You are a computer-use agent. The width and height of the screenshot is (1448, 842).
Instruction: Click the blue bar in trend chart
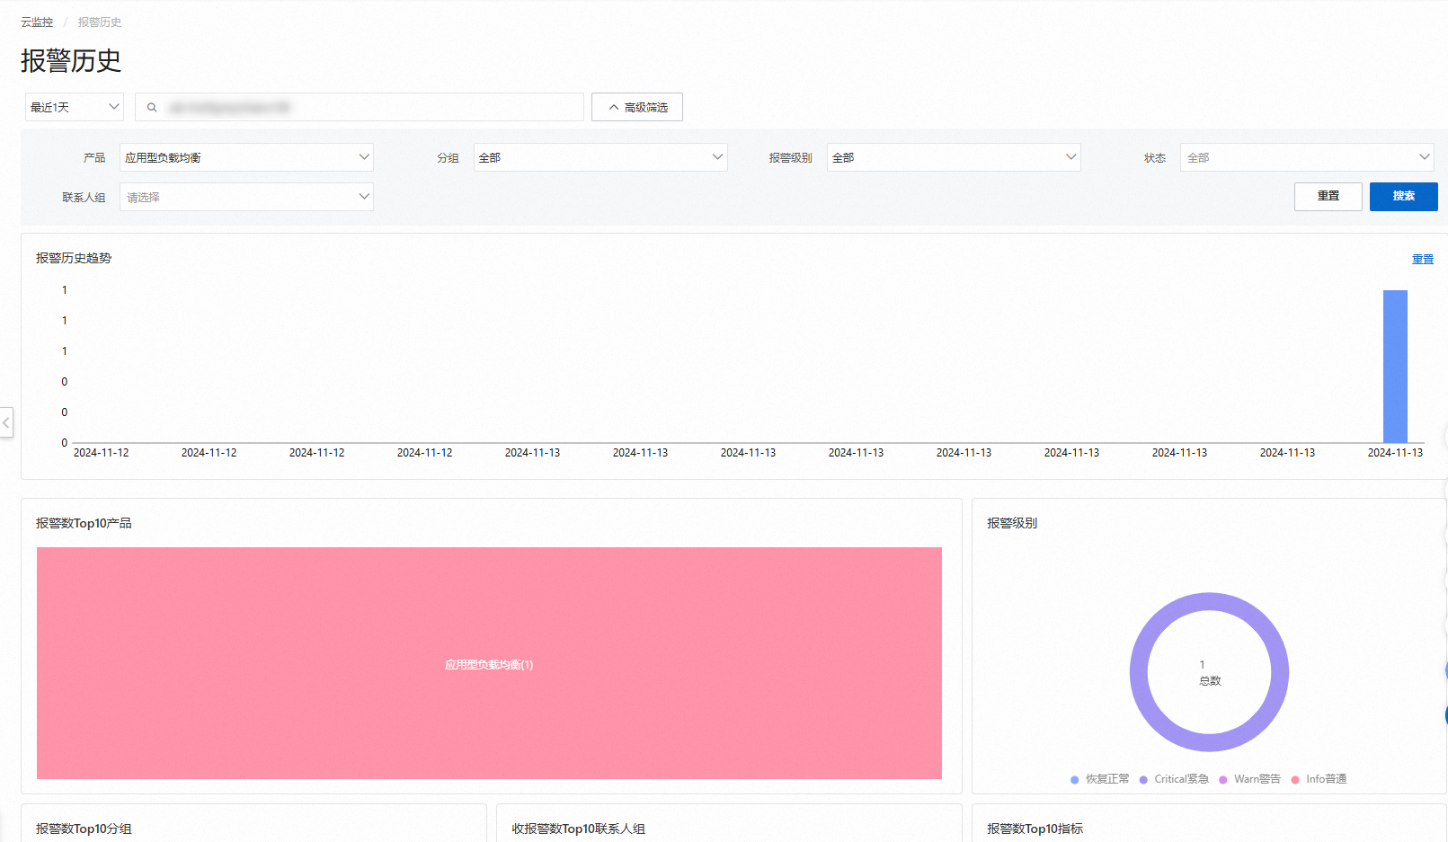1395,367
